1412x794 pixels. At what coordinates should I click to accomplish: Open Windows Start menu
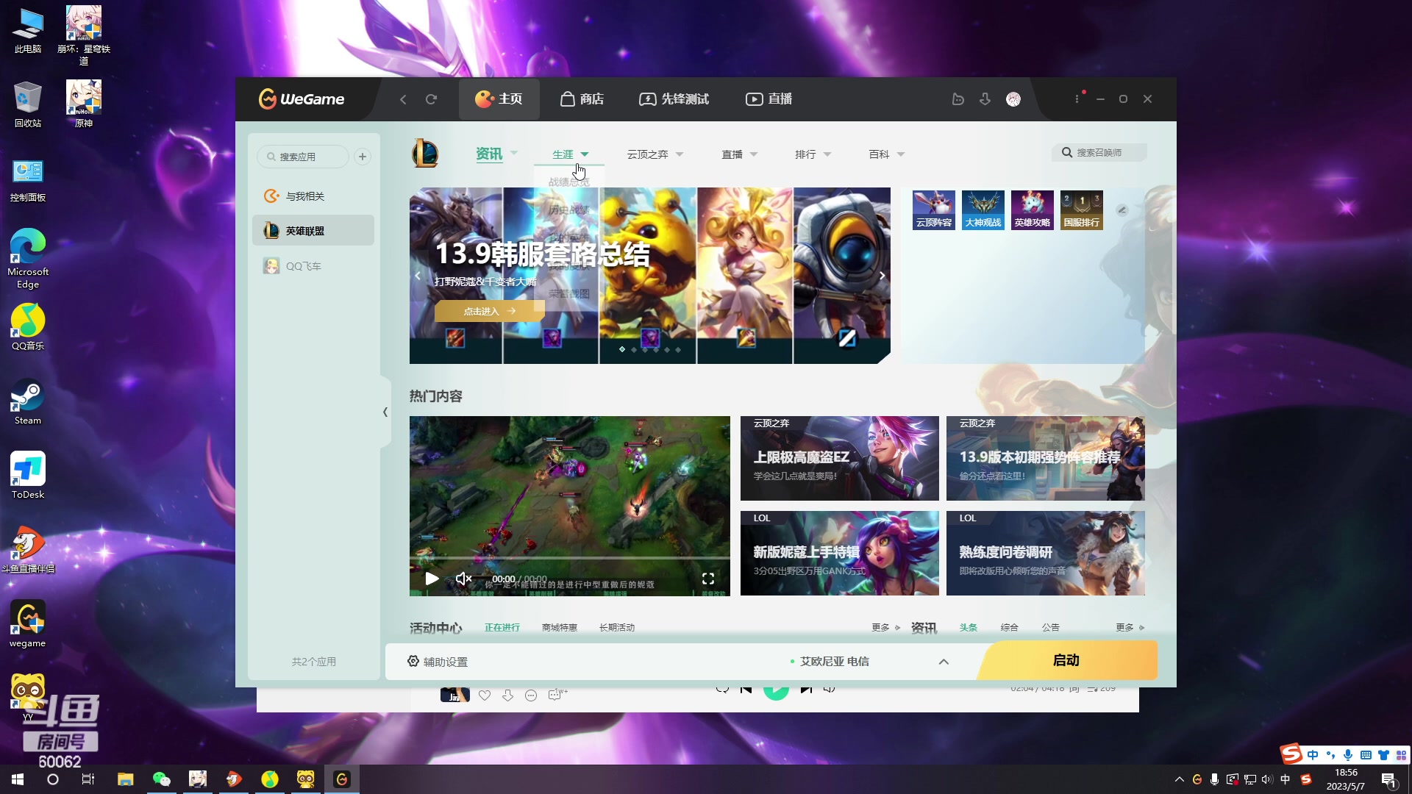tap(18, 779)
